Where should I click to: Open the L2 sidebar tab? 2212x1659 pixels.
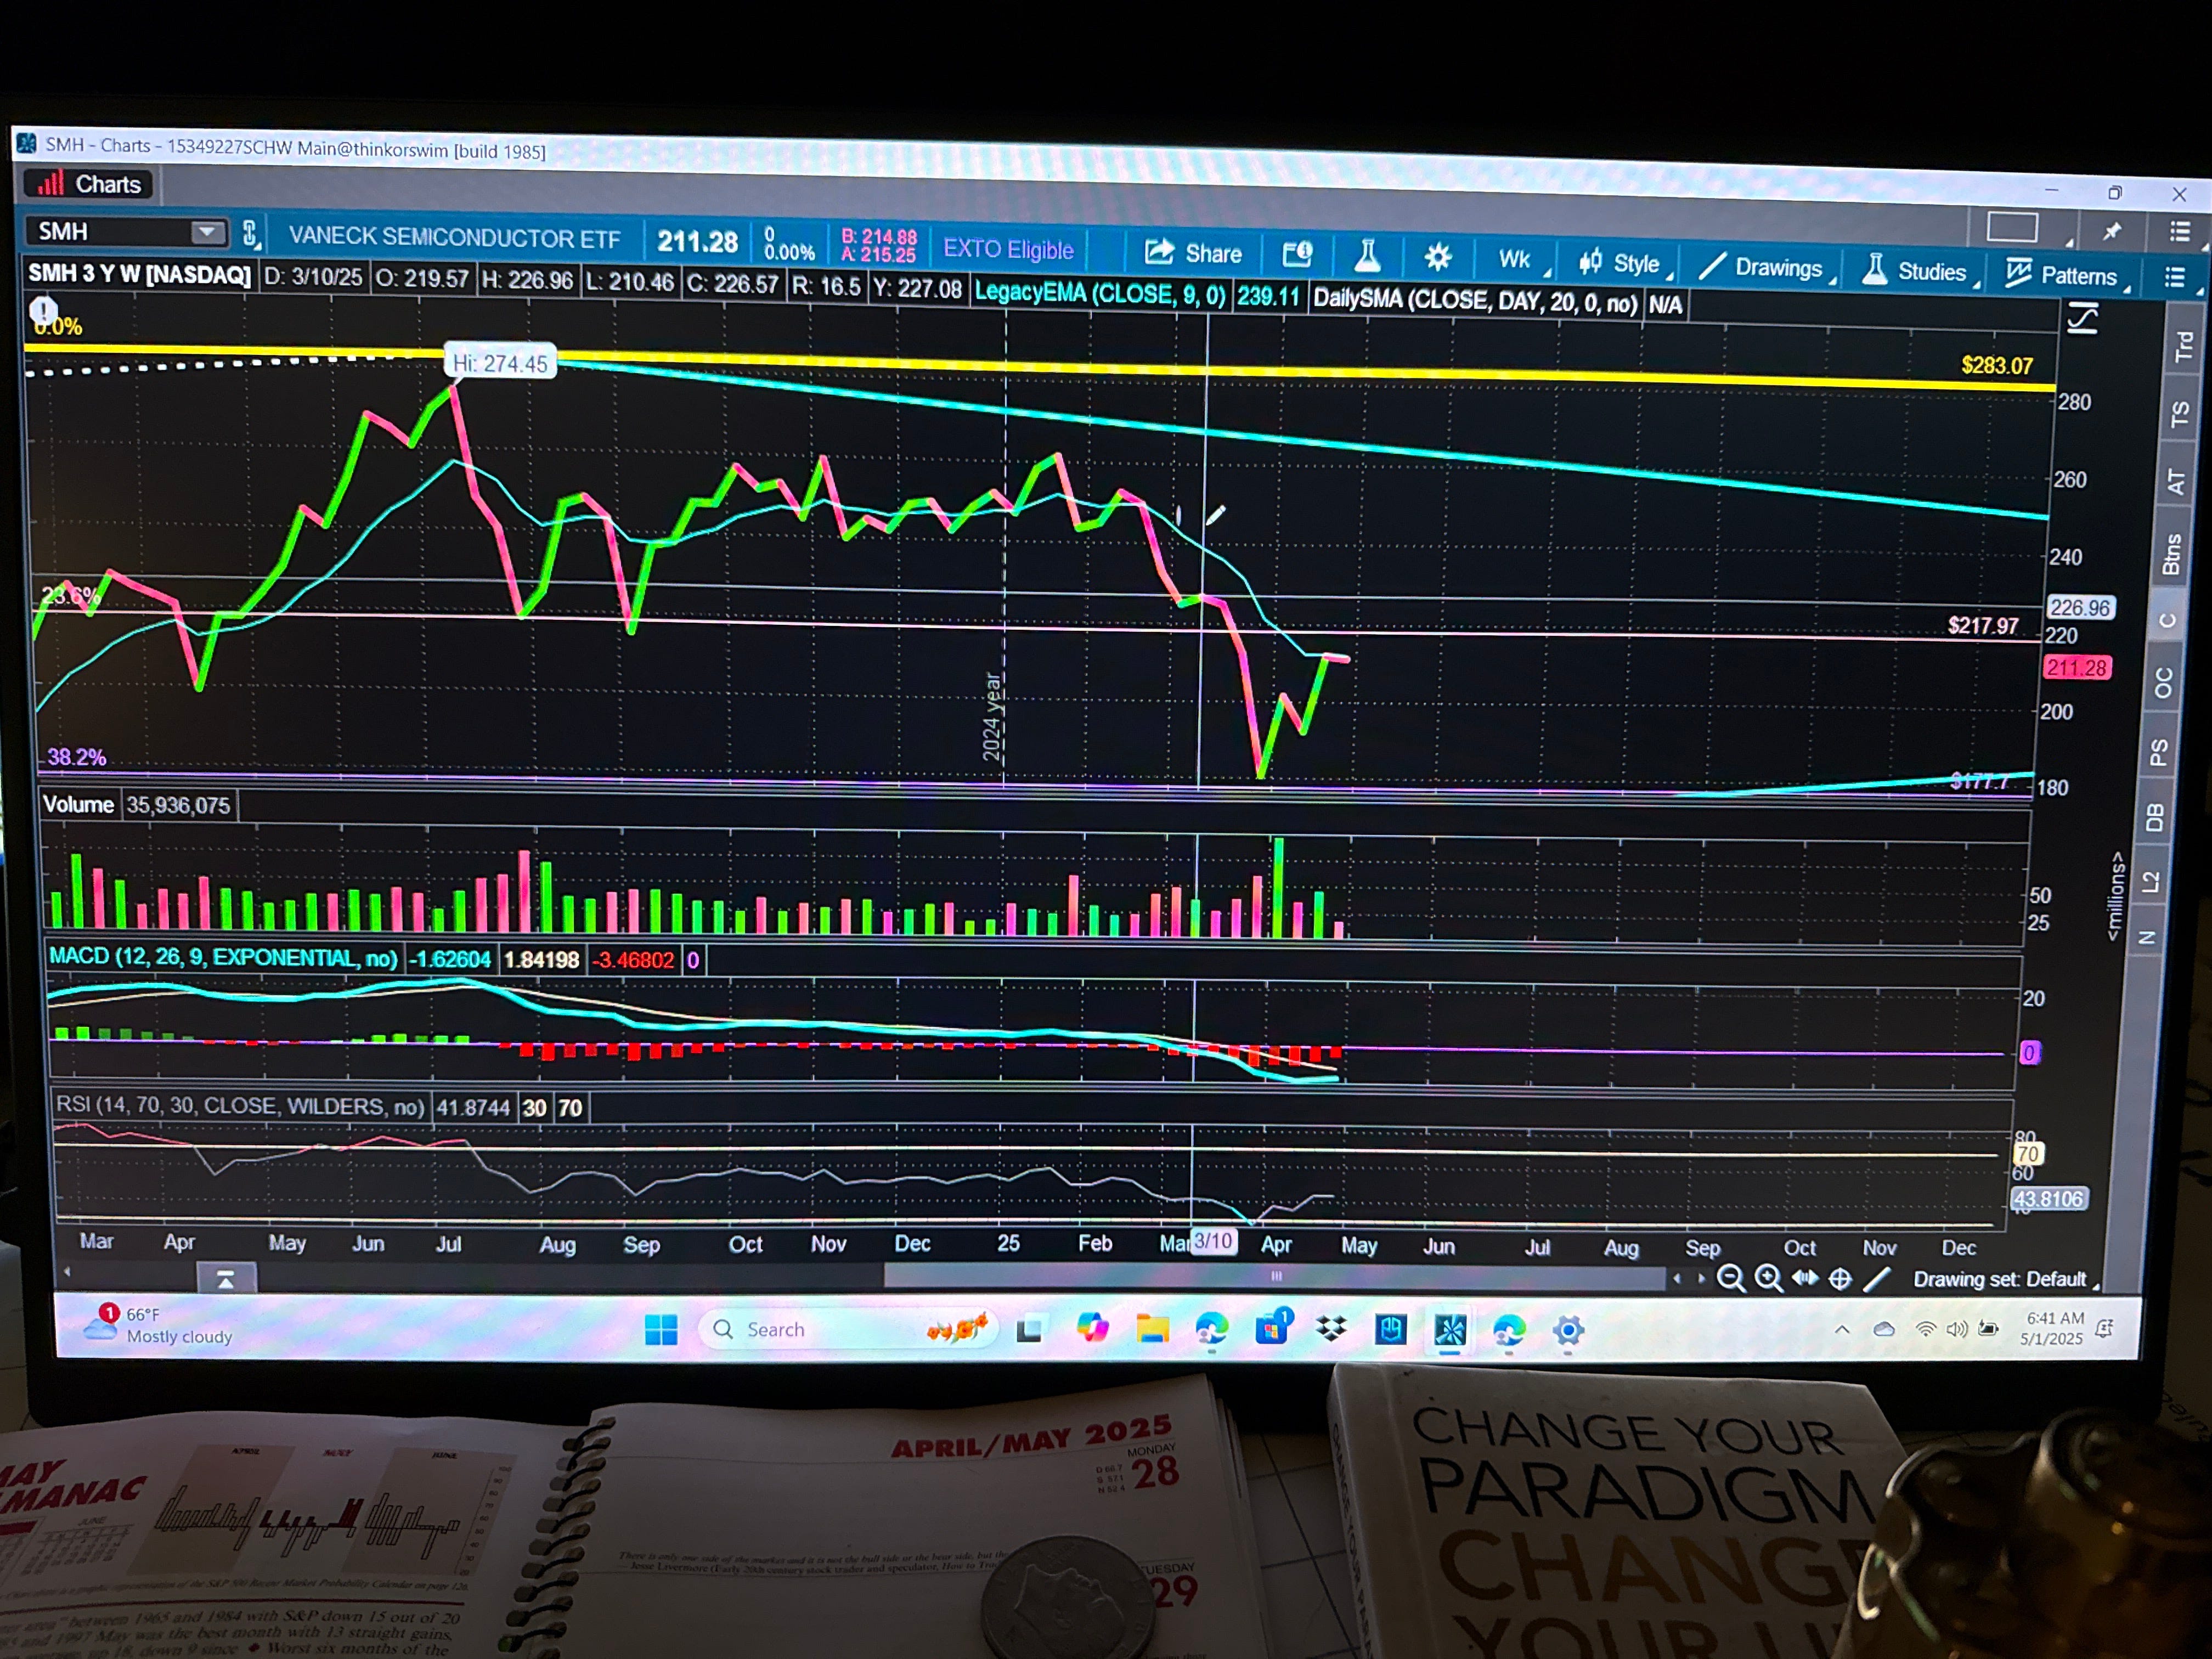pos(2151,881)
